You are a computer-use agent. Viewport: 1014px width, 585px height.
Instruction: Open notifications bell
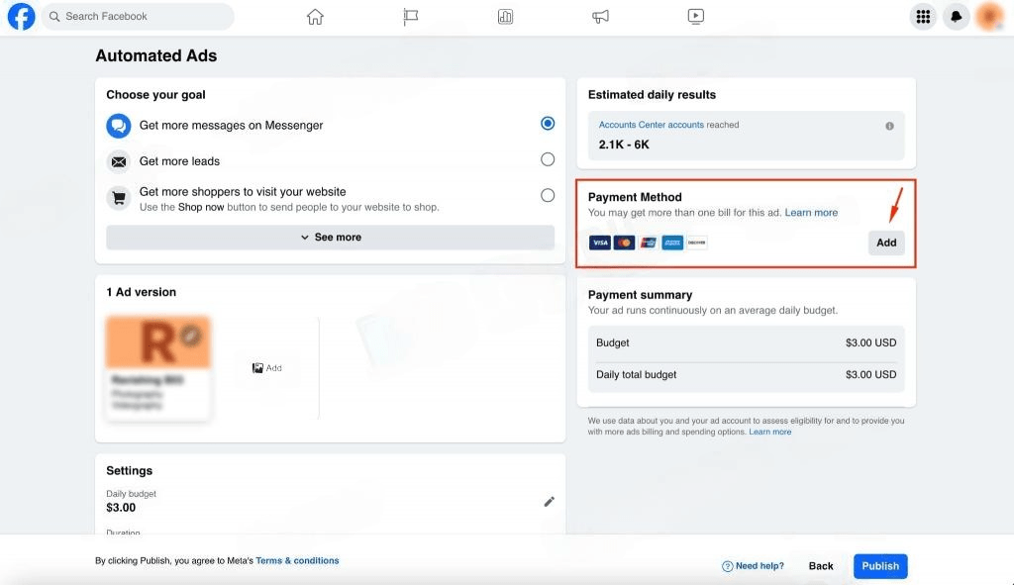point(956,16)
